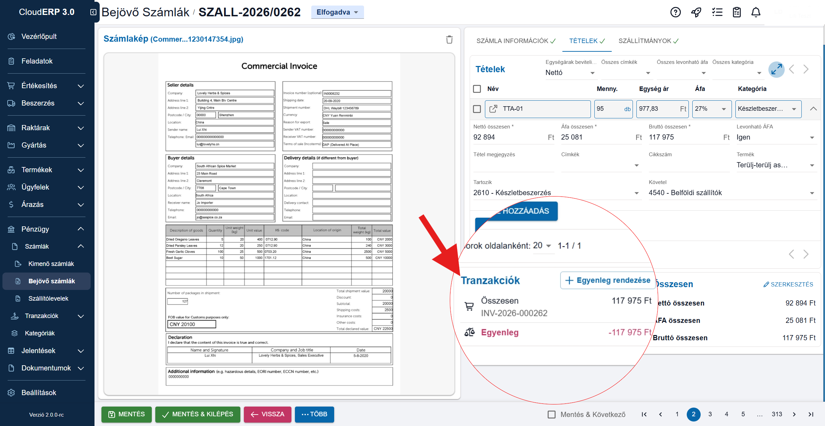825x426 pixels.
Task: Open TTA-01 item external link icon
Action: pyautogui.click(x=493, y=109)
